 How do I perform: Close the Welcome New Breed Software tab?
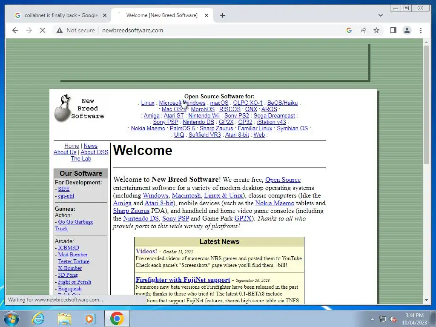coord(207,15)
